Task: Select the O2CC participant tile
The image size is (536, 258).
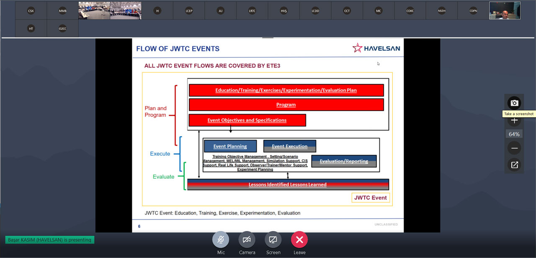Action: point(62,28)
